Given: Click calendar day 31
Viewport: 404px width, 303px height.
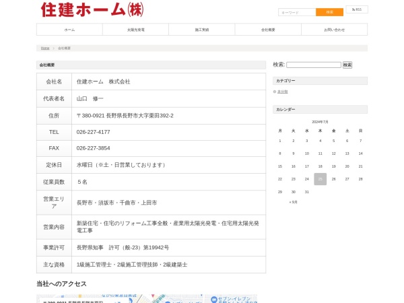Looking at the screenshot, I should click(307, 192).
